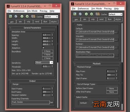Browse for Wavelet path with ellipsis button

pos(116,40)
